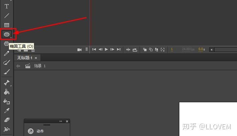Click the timeline horizontal scrollbar track
Screen dimensions: 237x136
tap(226, 49)
